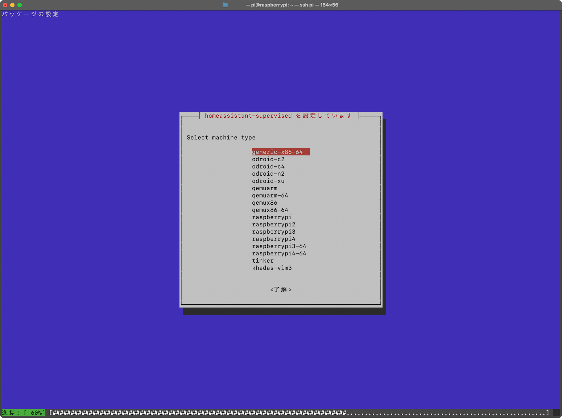Viewport: 562px width, 418px height.
Task: Pick raspberrypi3 from the list
Action: coord(274,231)
